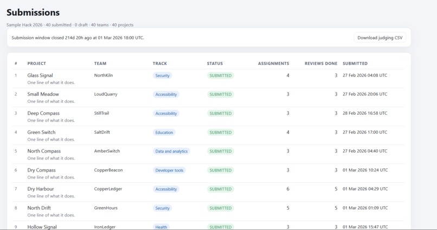Screen dimensions: 437x230
Task: Click assignments count 6 for Dry Harbour
Action: pyautogui.click(x=287, y=189)
